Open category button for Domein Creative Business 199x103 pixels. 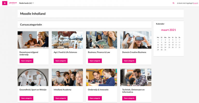[129, 61]
